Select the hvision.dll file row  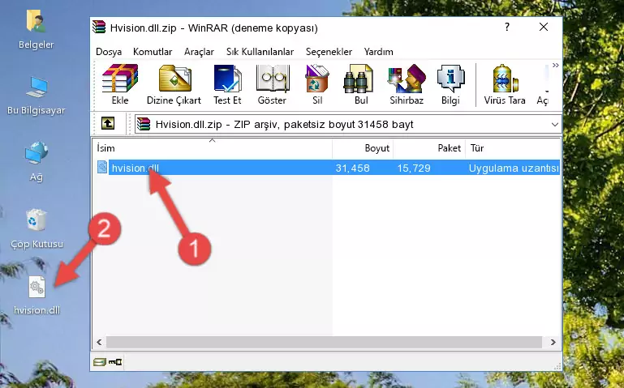click(328, 168)
